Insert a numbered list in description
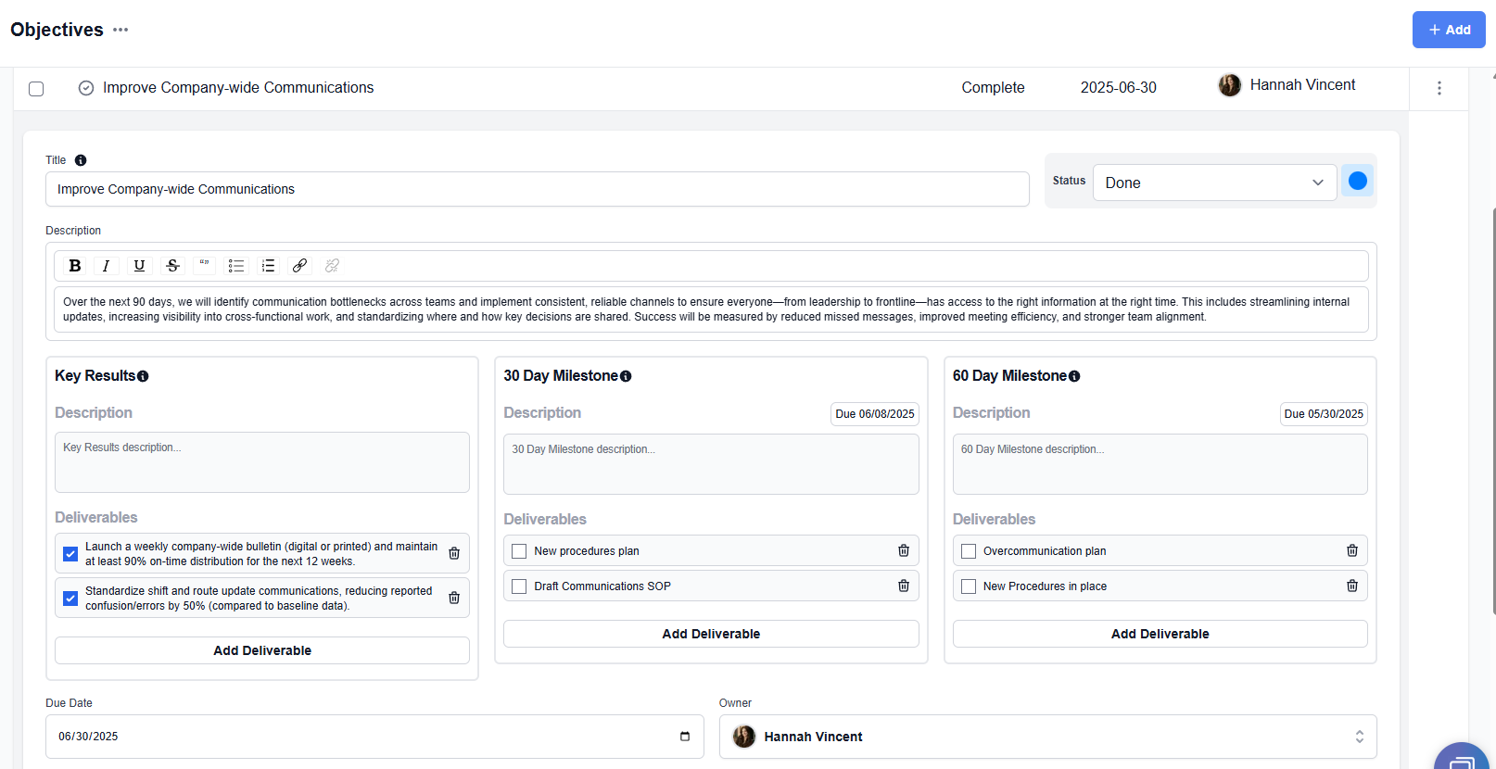 pyautogui.click(x=268, y=266)
